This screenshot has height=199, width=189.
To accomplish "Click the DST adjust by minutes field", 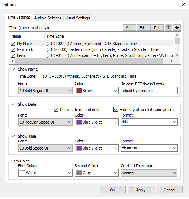I will pyautogui.click(x=169, y=91).
